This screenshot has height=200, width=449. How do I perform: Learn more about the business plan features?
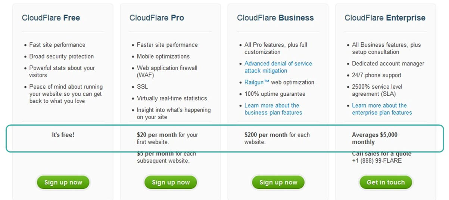click(273, 109)
